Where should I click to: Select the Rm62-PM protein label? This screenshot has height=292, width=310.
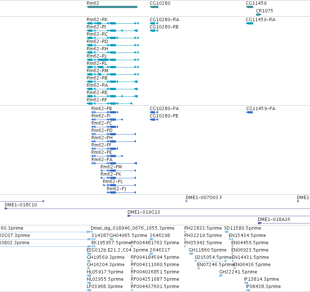111,167
